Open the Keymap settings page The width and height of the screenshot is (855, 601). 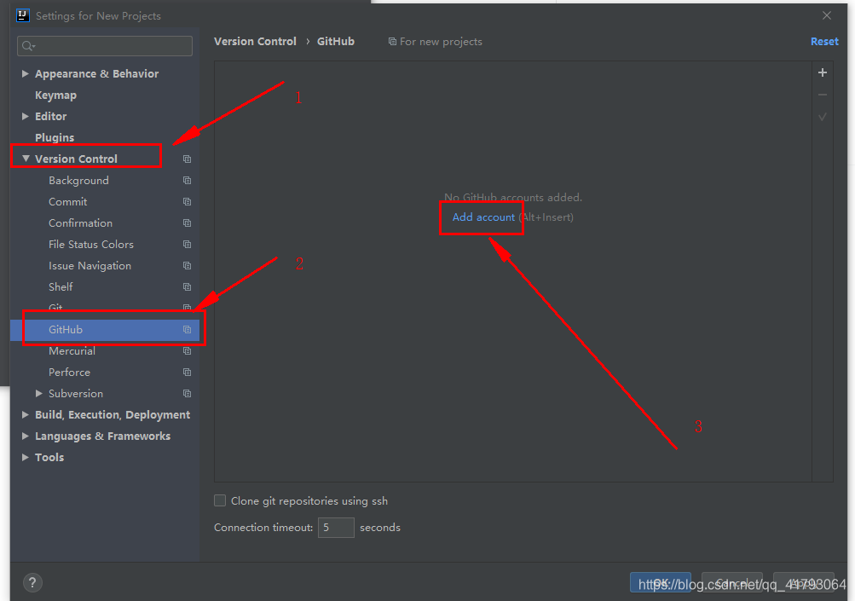pyautogui.click(x=55, y=95)
